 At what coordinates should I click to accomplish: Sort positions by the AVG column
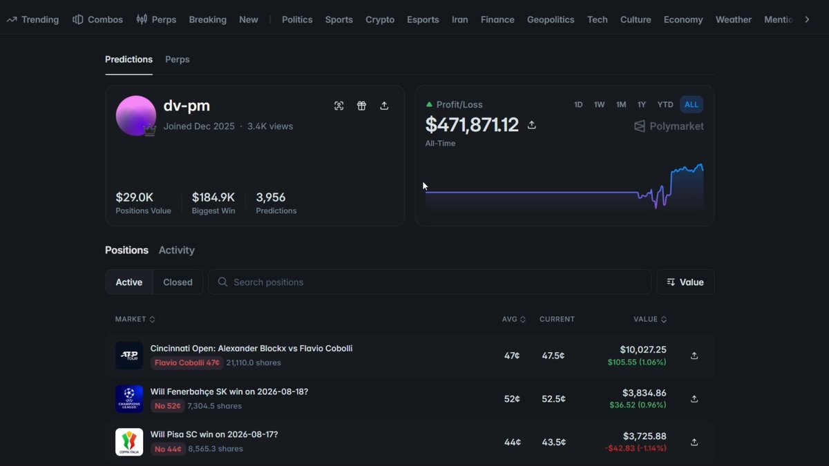[514, 319]
